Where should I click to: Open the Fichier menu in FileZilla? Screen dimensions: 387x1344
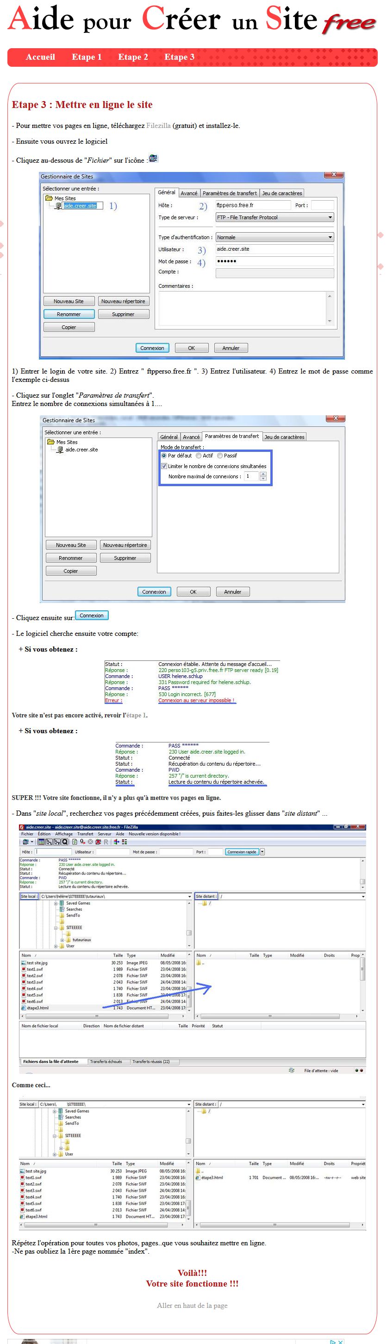point(27,834)
